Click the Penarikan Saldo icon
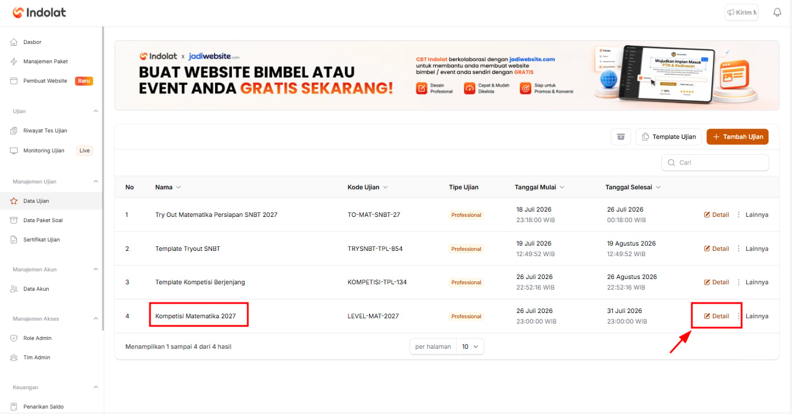 (14, 407)
